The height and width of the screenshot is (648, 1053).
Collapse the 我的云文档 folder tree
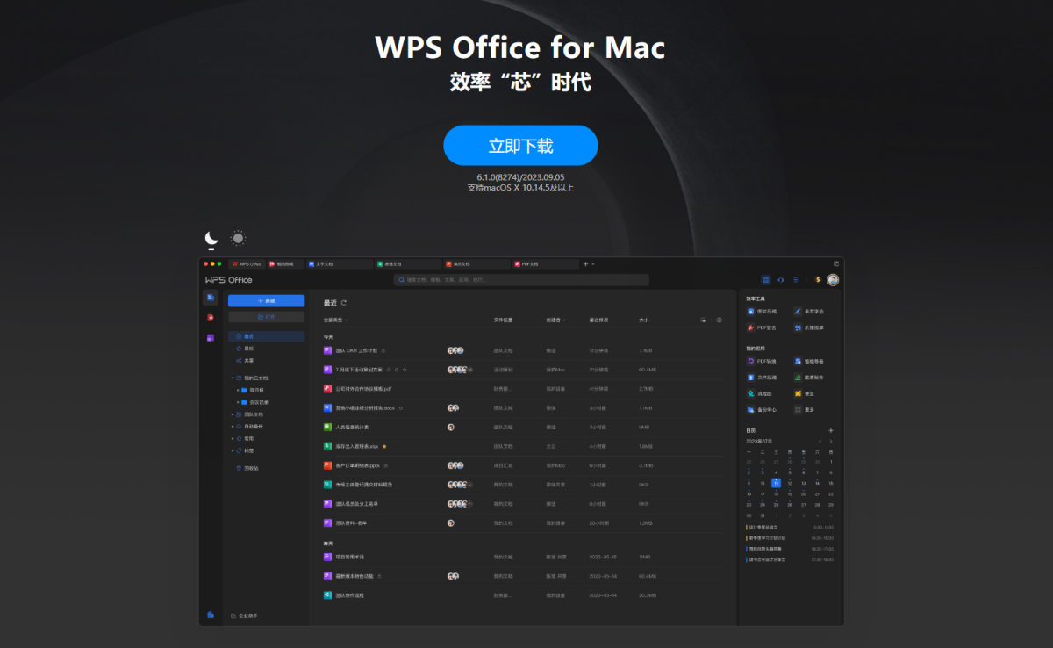(232, 378)
